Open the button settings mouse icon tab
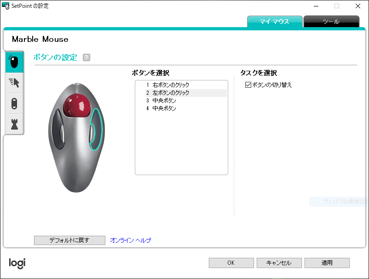369x279 pixels. click(14, 62)
